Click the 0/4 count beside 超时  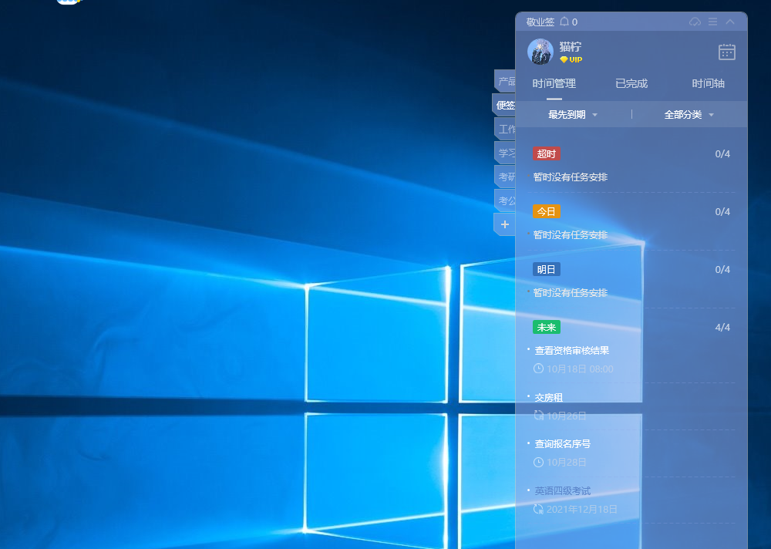coord(722,154)
